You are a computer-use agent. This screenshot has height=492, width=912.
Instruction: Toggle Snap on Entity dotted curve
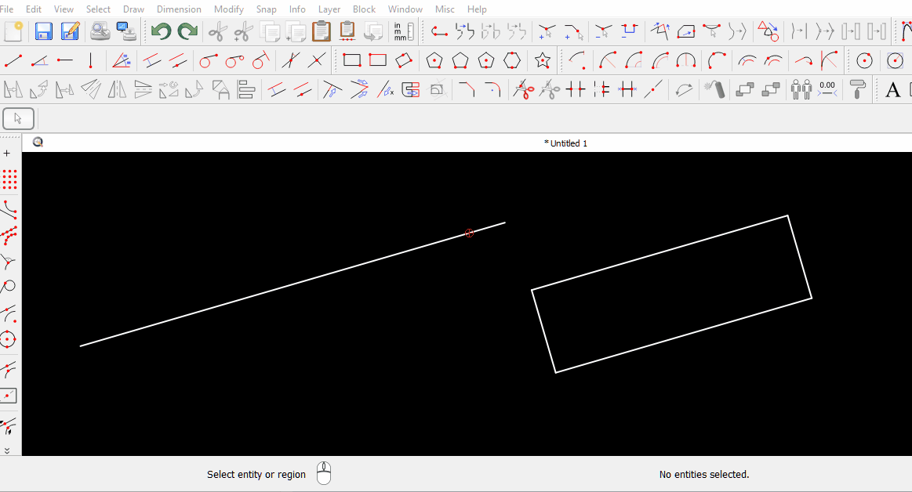(9, 236)
